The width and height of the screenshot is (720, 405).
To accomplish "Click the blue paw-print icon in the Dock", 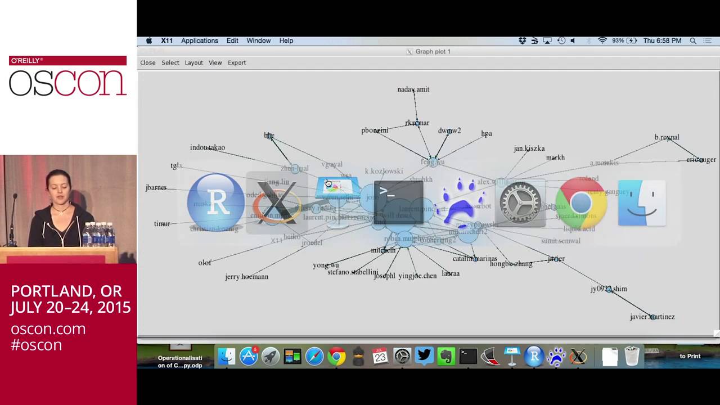I will (556, 356).
